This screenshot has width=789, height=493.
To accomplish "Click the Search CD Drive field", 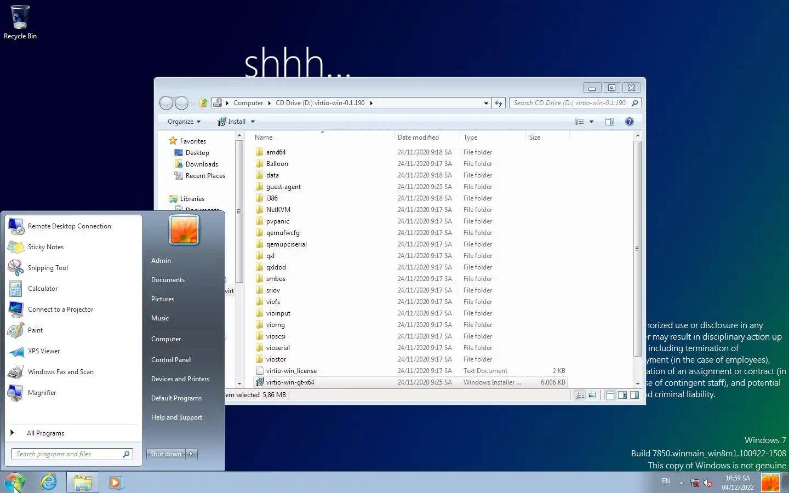I will pos(575,103).
